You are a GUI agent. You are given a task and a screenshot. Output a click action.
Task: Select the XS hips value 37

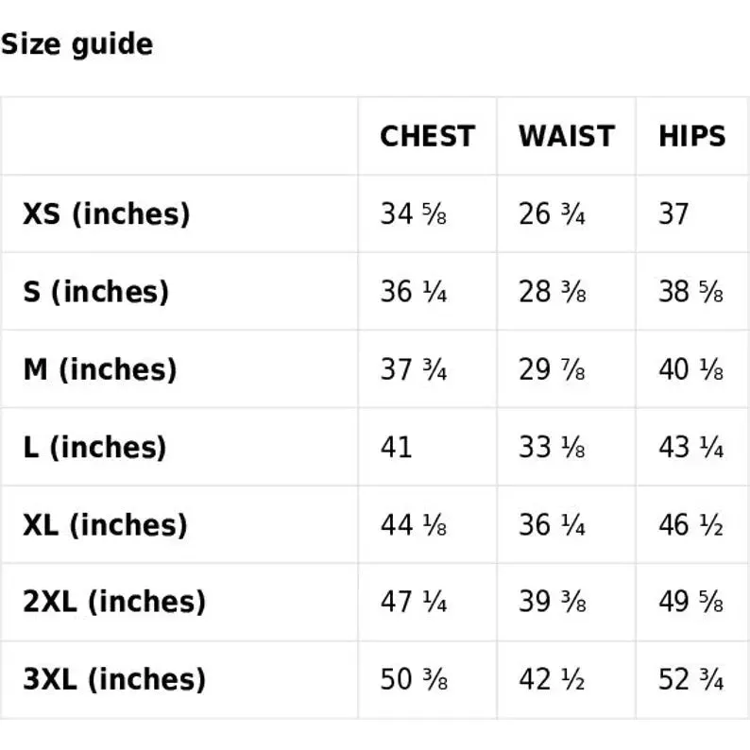(673, 213)
